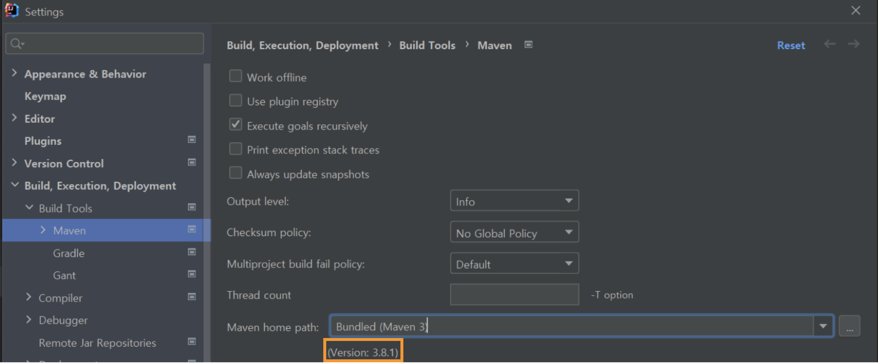Open the Checksum policy dropdown
This screenshot has height=363, width=878.
click(x=514, y=232)
